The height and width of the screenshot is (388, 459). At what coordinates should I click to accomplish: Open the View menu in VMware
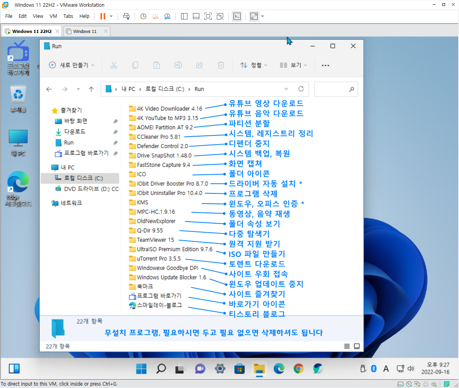(x=38, y=16)
